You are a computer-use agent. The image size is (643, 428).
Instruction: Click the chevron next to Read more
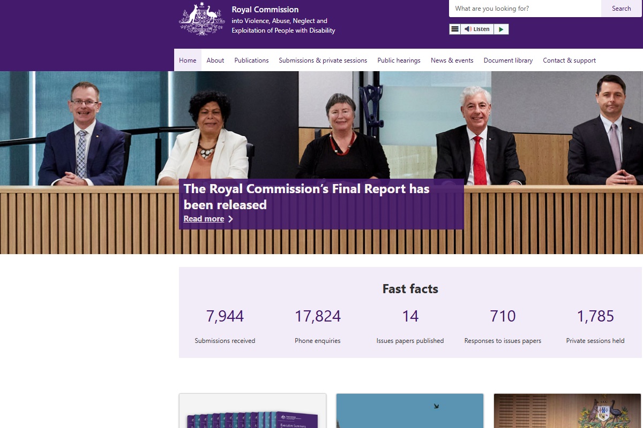coord(230,219)
